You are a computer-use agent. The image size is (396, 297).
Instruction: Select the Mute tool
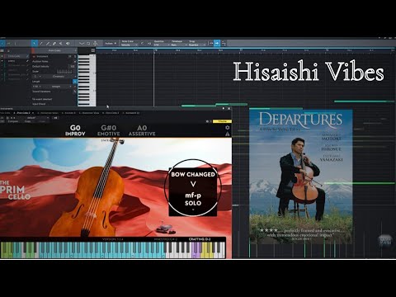pos(61,43)
